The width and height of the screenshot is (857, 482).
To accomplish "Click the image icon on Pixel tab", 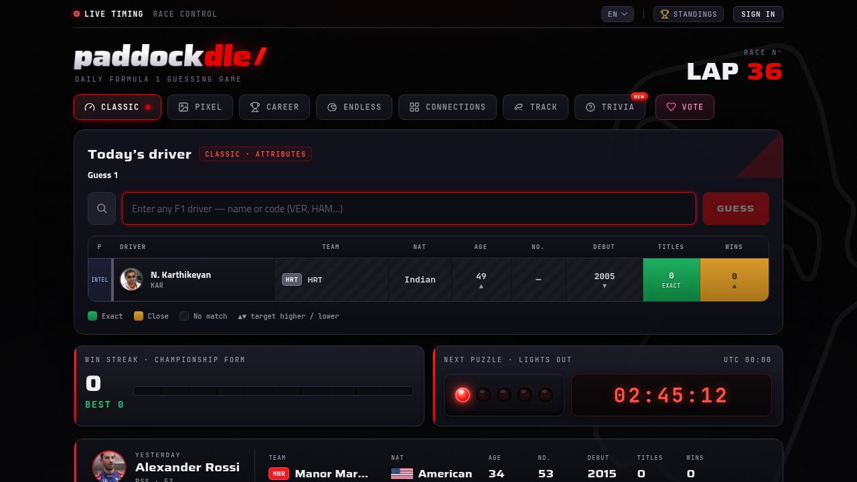I will [183, 107].
